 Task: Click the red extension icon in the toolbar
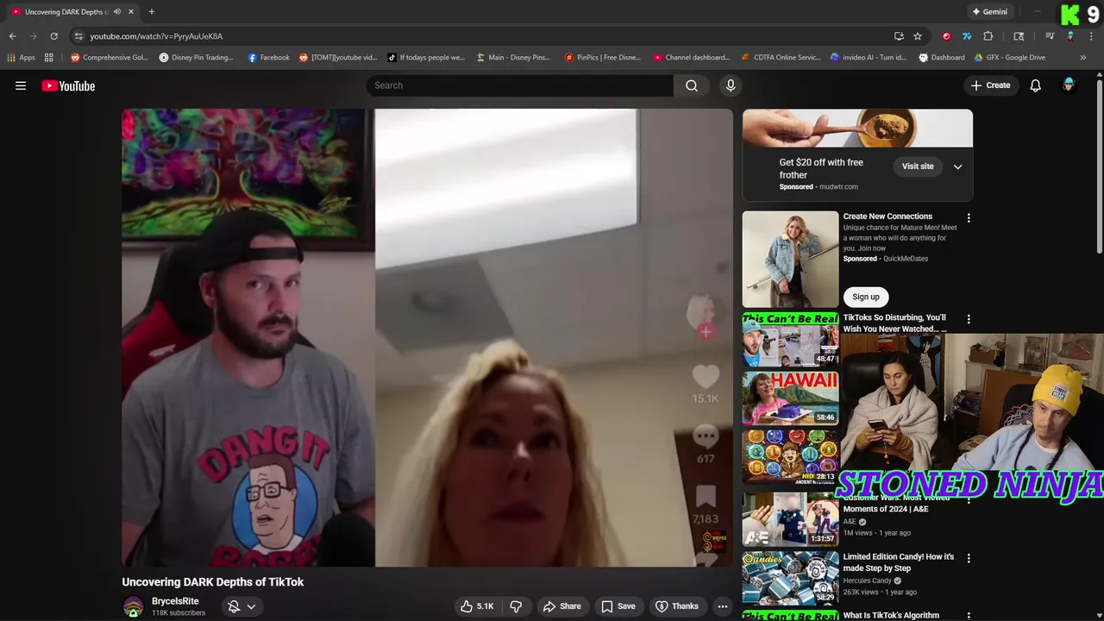946,36
